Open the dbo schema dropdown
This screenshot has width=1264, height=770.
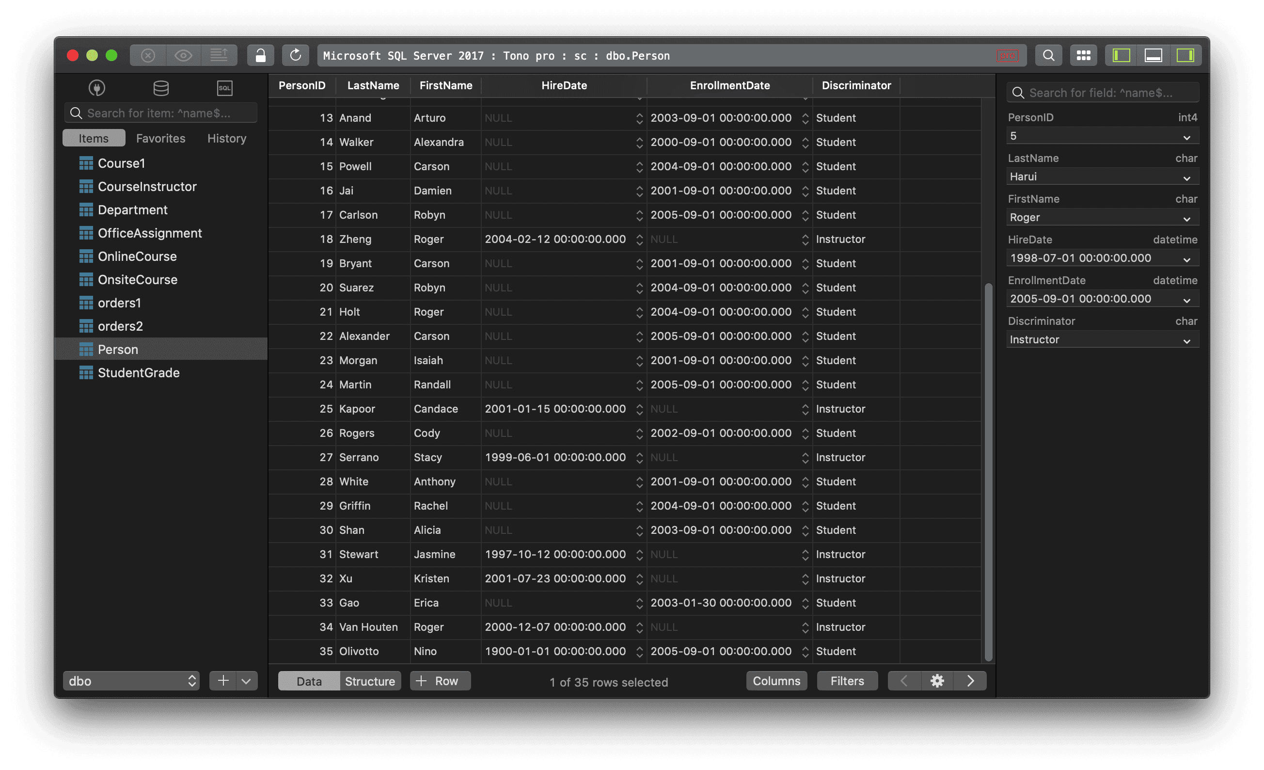pos(131,681)
